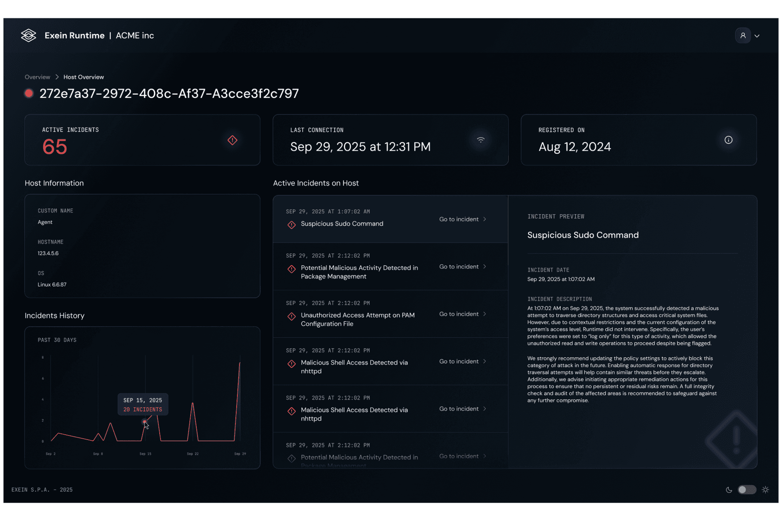Toggle the dark/light theme switch
Image resolution: width=782 pixels, height=521 pixels.
click(747, 490)
